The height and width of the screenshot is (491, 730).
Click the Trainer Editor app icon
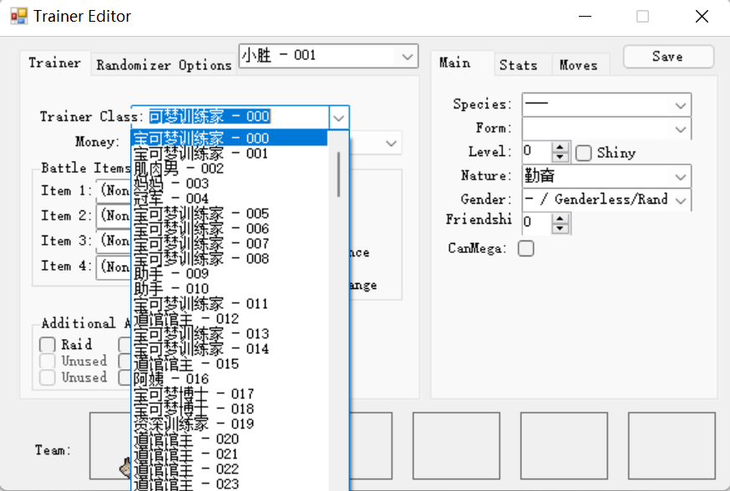(x=18, y=17)
